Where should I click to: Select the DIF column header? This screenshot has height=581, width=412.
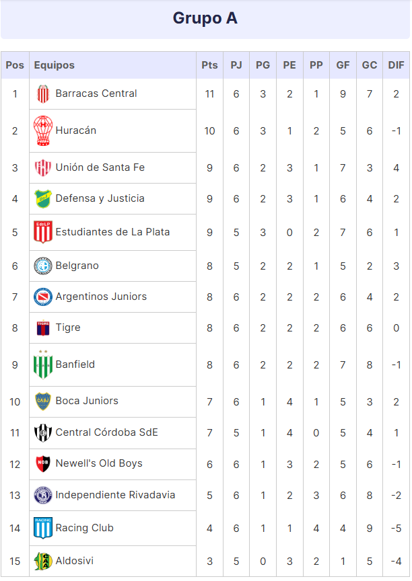click(x=396, y=65)
